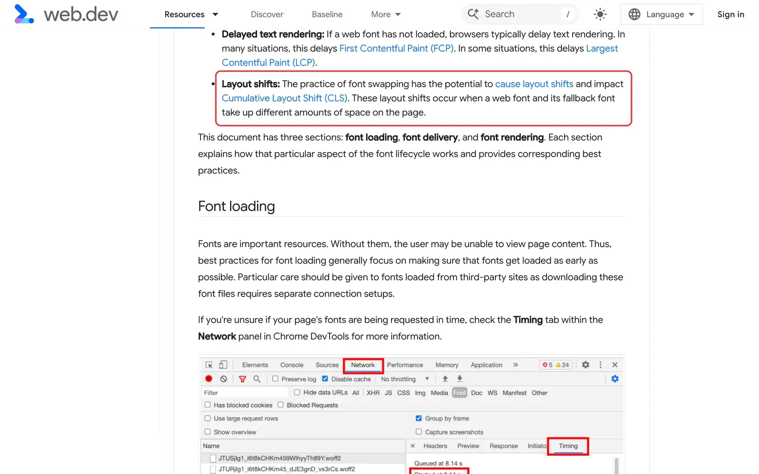Focus the Search input field

[x=520, y=14]
